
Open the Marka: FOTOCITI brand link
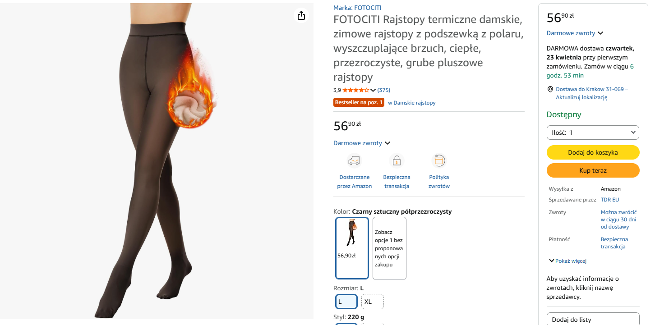point(357,8)
